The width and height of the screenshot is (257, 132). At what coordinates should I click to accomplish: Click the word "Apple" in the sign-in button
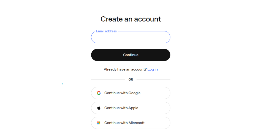click(133, 108)
